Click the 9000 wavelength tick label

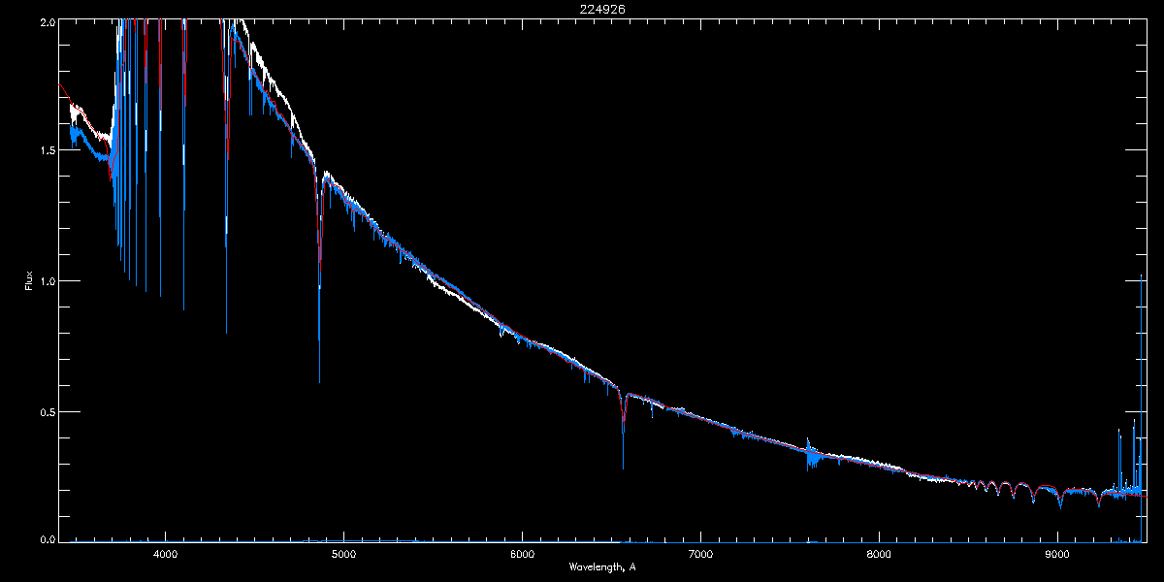(x=1057, y=554)
